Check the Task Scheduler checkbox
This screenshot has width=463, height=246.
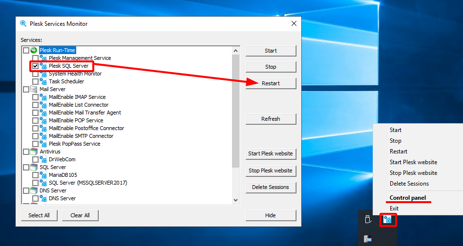pos(35,81)
